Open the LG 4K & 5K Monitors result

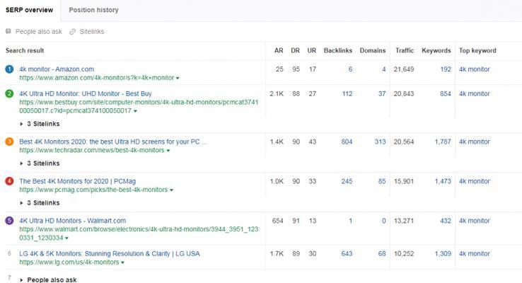tap(110, 254)
